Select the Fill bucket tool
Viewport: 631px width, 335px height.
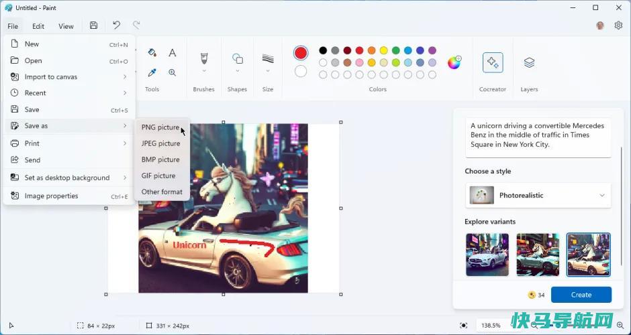point(152,52)
